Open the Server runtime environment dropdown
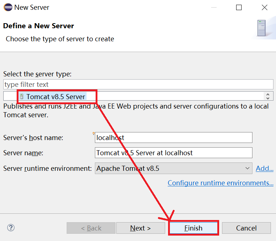276x241 pixels. click(x=173, y=168)
